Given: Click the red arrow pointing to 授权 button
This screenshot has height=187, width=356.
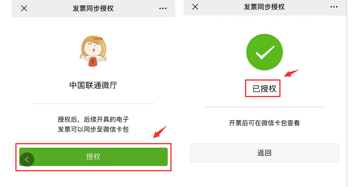Looking at the screenshot, I should (160, 132).
